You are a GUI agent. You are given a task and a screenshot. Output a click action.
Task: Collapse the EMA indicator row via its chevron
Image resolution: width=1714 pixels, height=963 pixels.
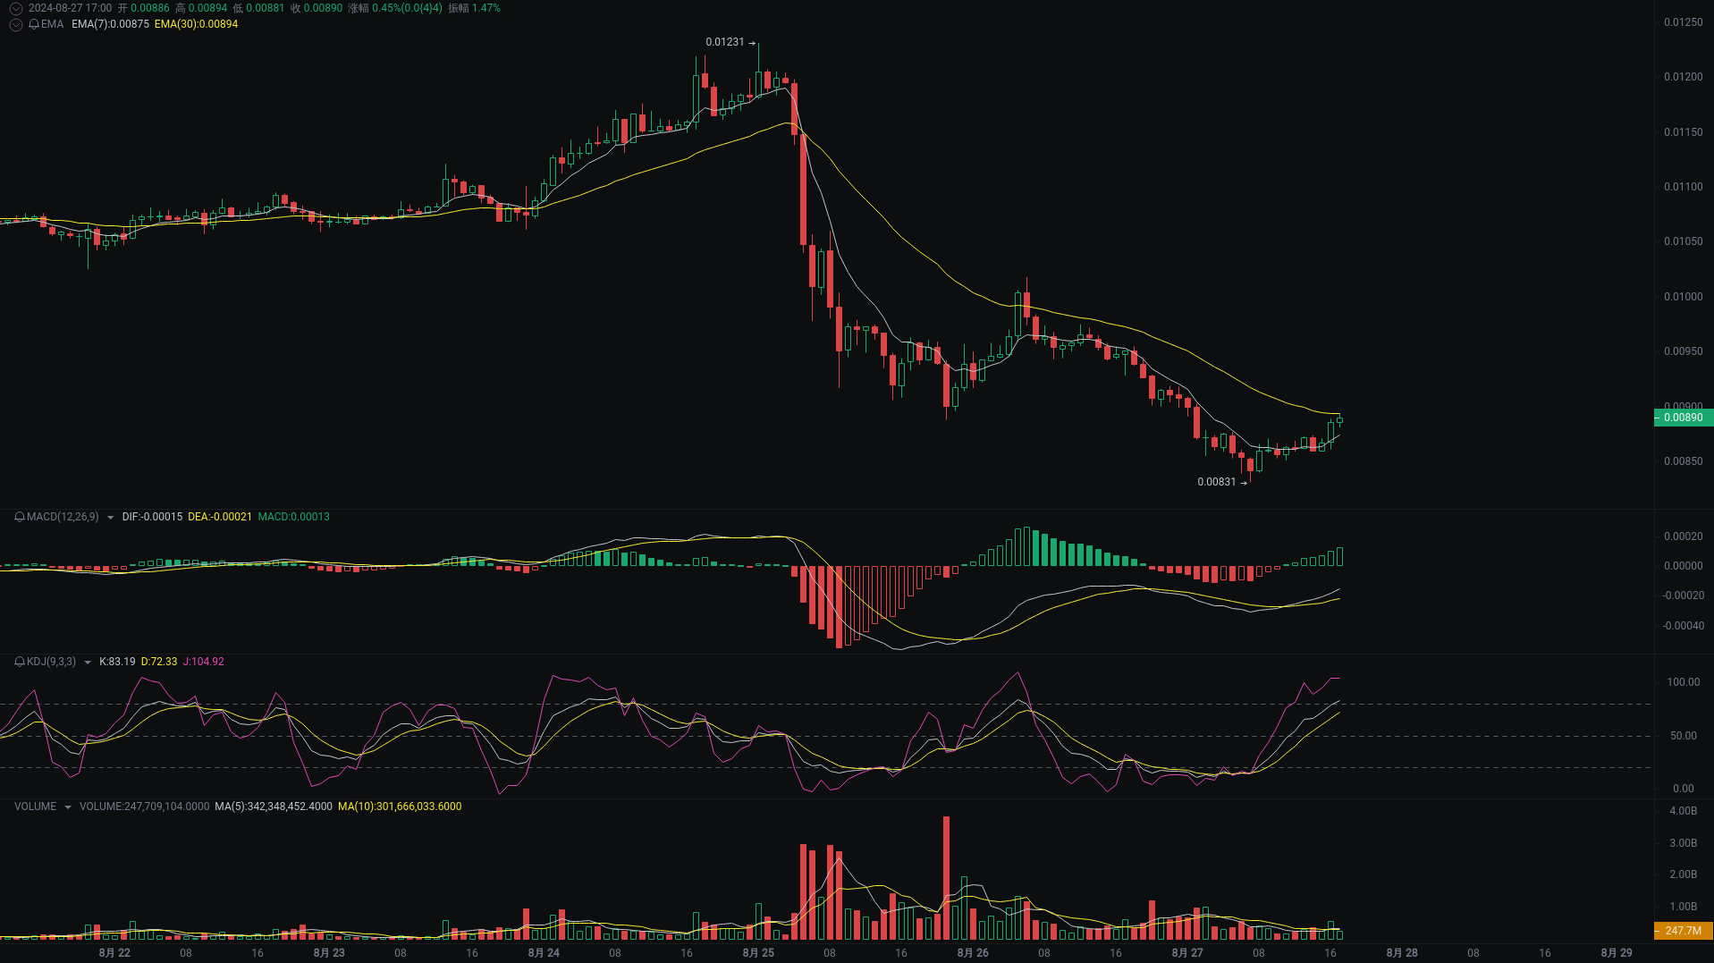(x=15, y=25)
